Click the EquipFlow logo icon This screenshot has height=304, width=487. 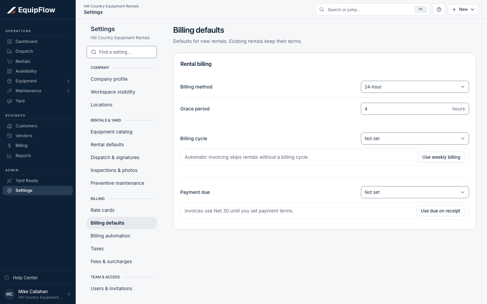click(x=11, y=10)
